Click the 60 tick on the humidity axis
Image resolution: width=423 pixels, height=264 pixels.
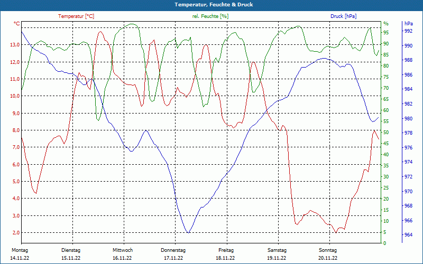386,110
